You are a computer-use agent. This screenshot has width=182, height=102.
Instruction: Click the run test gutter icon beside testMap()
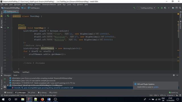pyautogui.click(x=8, y=28)
